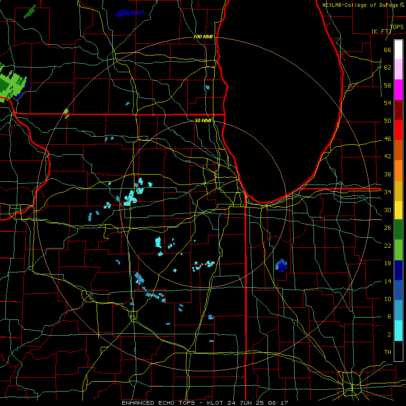The image size is (406, 406).
Task: Select the dark green legend swatch
Action: (398, 230)
